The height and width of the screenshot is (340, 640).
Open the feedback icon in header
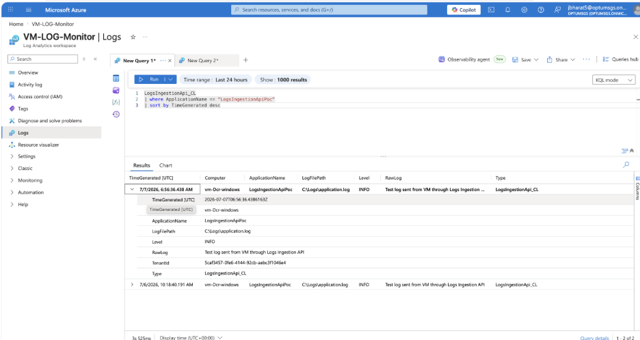[x=557, y=10]
